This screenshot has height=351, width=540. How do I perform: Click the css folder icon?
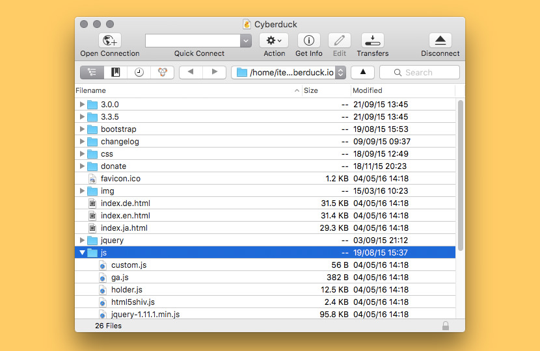92,154
